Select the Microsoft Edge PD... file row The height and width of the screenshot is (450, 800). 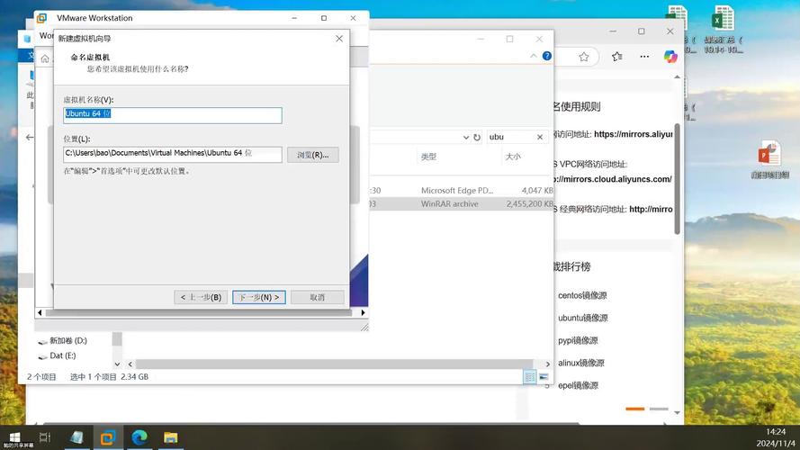click(462, 190)
